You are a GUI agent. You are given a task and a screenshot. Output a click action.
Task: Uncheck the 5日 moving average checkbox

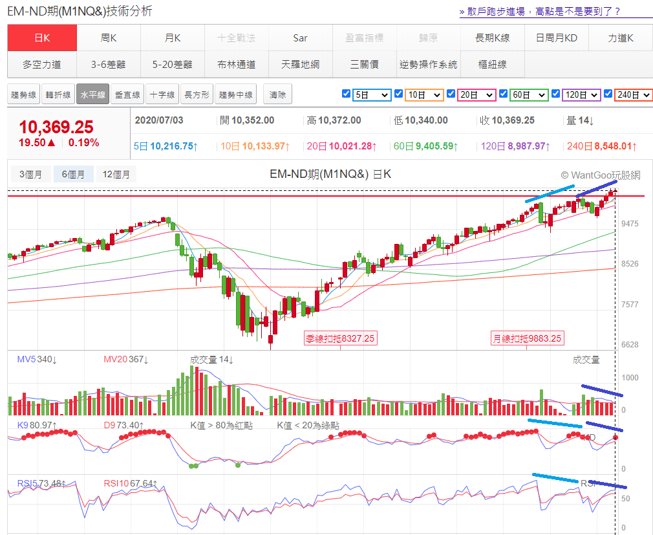(x=346, y=94)
